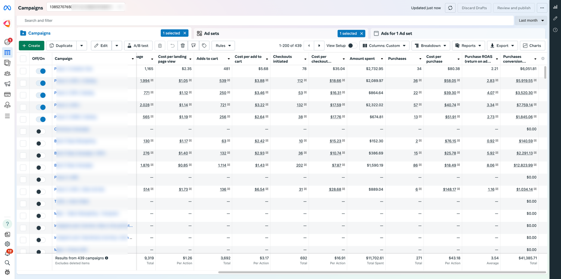Click the Duplicate button
The image size is (561, 279).
coord(61,46)
